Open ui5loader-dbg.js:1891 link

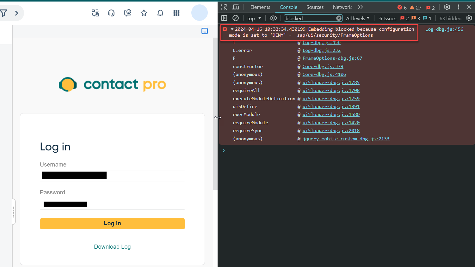[331, 106]
